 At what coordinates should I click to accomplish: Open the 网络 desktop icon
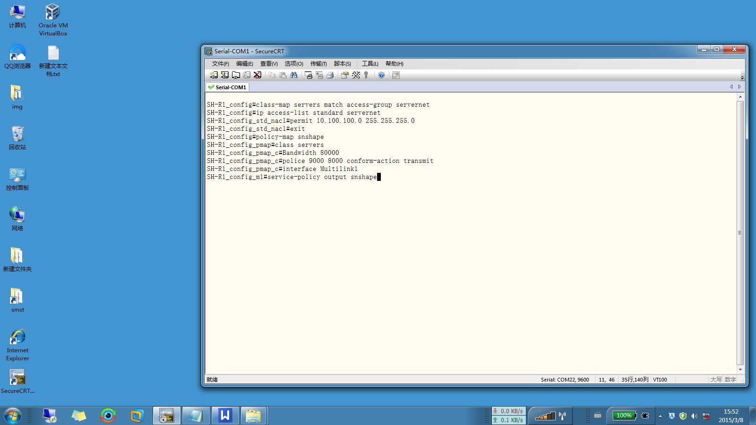point(17,219)
